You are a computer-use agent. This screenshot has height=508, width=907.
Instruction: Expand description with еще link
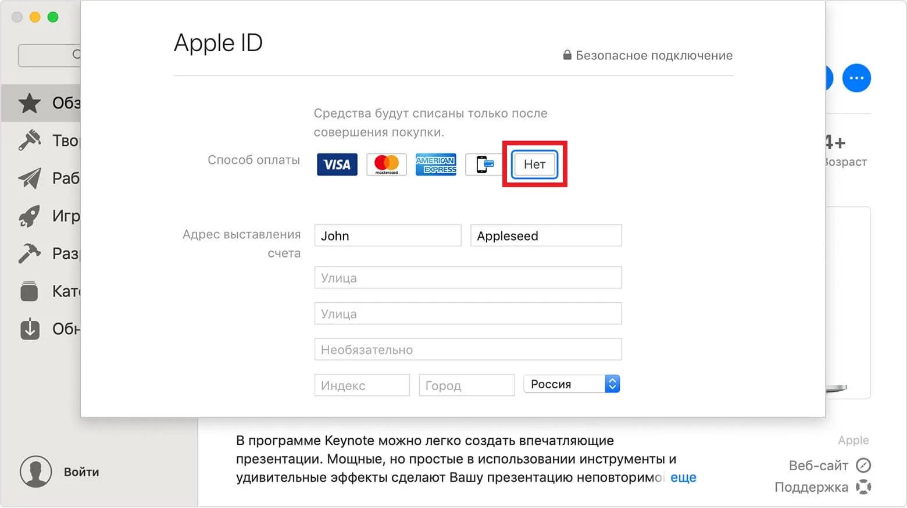coord(683,477)
